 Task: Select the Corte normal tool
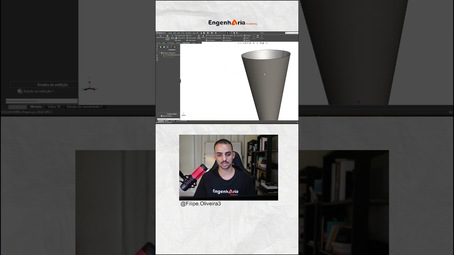[238, 35]
